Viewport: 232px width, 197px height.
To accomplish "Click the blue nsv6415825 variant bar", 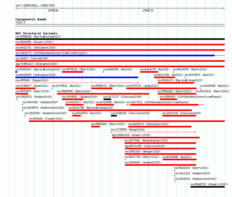I will click(77, 77).
